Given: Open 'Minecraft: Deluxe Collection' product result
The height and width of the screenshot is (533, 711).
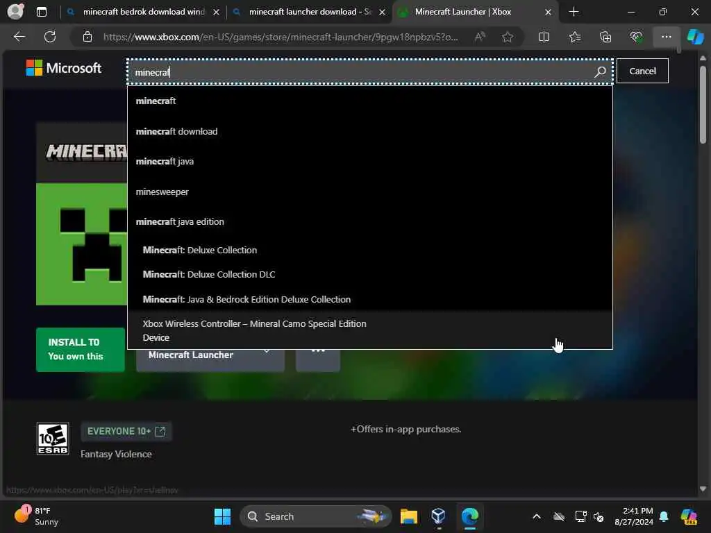Looking at the screenshot, I should [x=369, y=250].
